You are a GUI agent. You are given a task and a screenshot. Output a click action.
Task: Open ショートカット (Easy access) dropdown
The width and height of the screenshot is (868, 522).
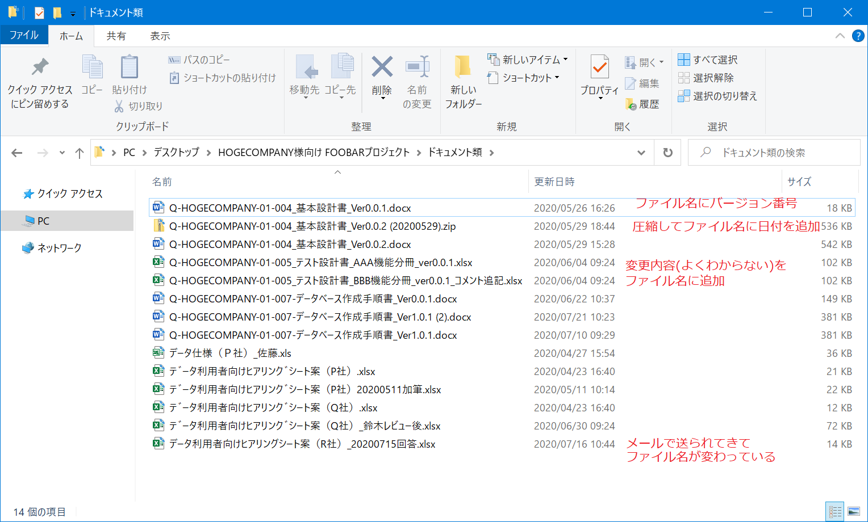[523, 78]
